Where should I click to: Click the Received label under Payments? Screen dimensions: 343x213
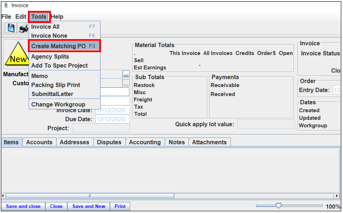223,94
